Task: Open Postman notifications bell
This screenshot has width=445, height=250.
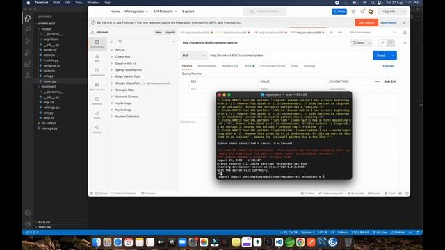Action: pyautogui.click(x=362, y=12)
